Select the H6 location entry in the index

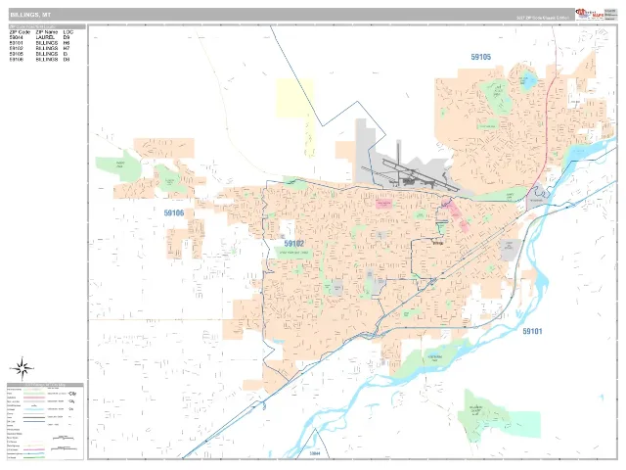click(67, 43)
